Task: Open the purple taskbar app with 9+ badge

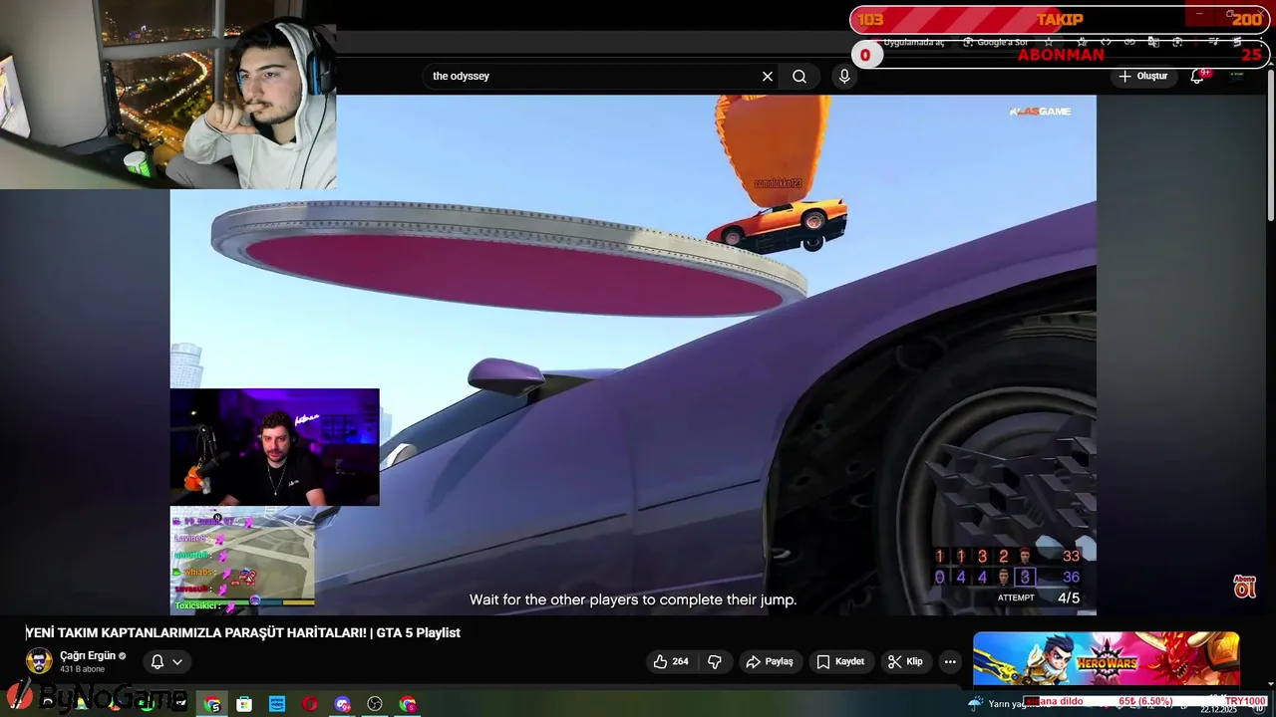Action: (x=343, y=704)
